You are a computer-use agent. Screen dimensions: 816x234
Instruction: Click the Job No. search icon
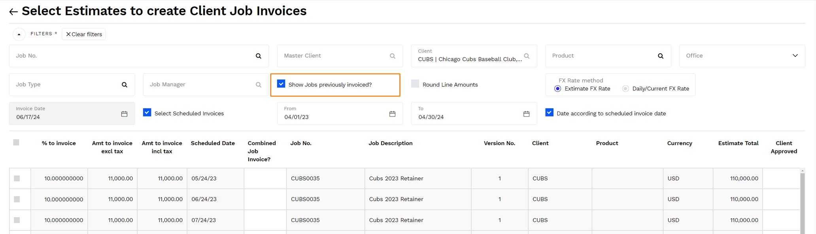click(x=259, y=56)
